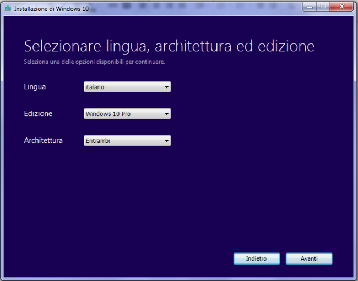Click the Windows setup icon in title bar
This screenshot has width=358, height=281.
tap(8, 8)
